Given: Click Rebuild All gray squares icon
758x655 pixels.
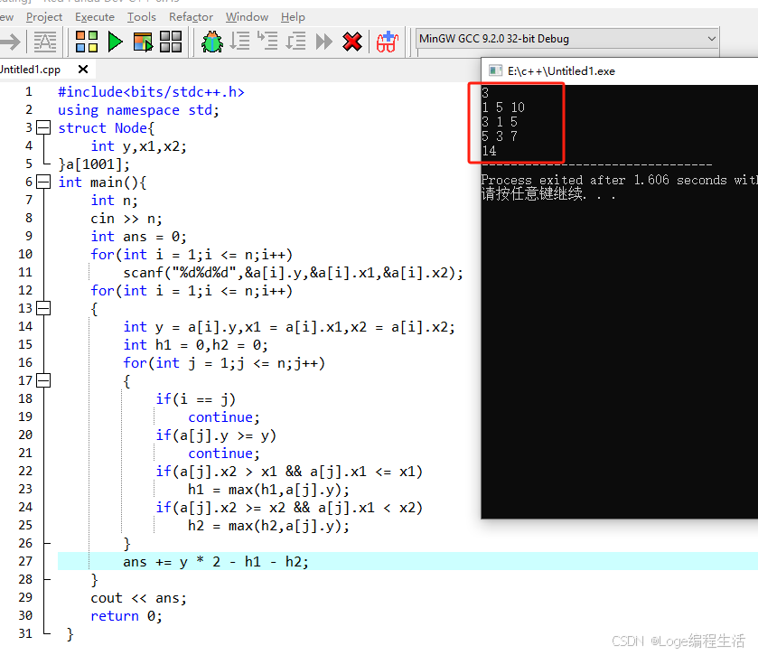Looking at the screenshot, I should pos(171,42).
